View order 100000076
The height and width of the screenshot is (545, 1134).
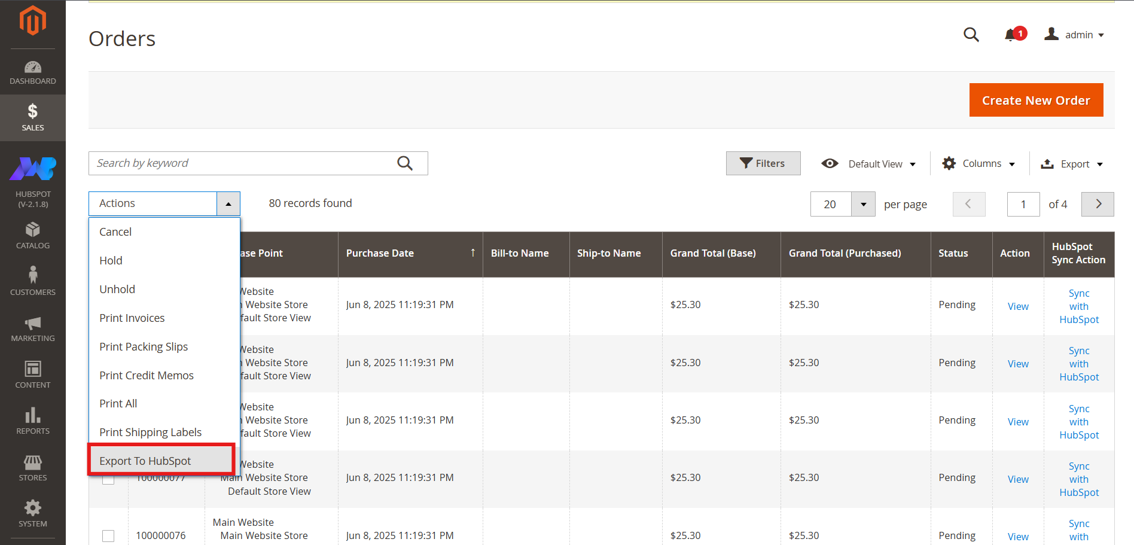[1018, 537]
